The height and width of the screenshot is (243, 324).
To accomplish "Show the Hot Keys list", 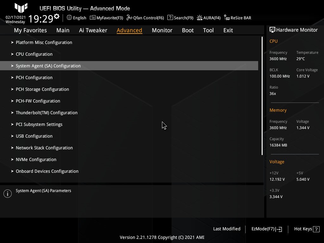I will [x=307, y=229].
